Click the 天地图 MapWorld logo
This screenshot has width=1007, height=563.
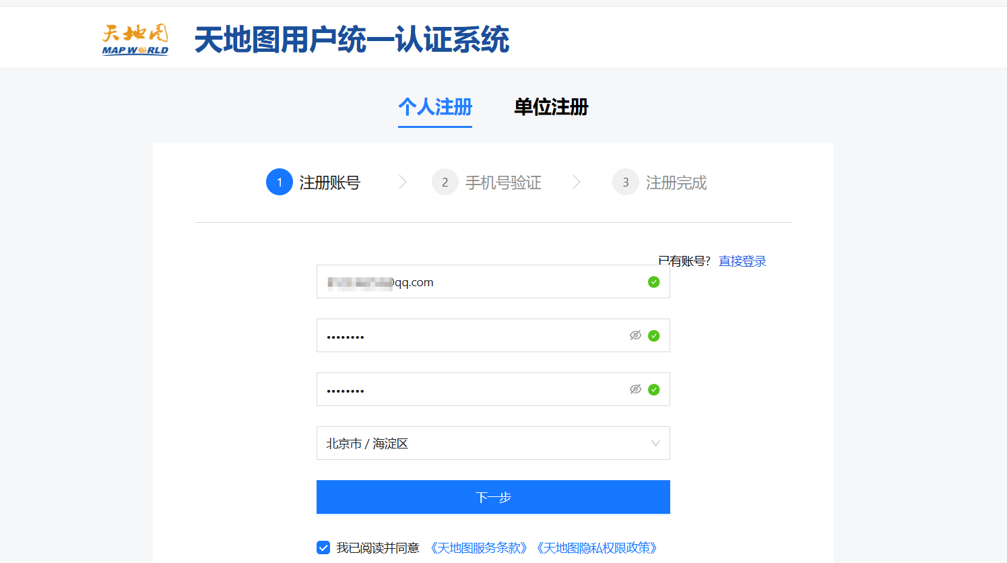tap(135, 40)
